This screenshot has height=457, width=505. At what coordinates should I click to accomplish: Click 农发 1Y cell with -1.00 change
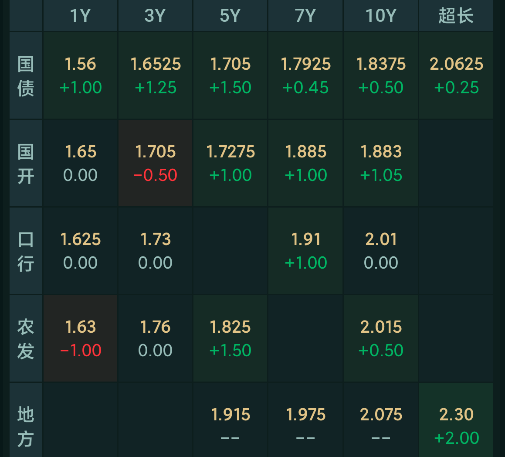(x=80, y=339)
